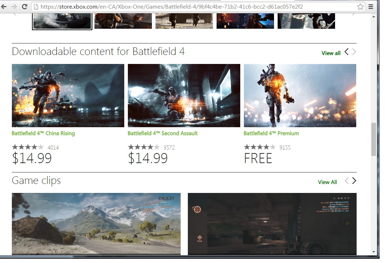
Task: Open Battlefield 4 China Rising link
Action: (x=43, y=133)
